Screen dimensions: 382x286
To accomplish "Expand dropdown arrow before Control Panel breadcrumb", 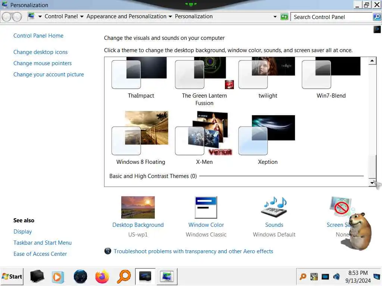I will (40, 16).
